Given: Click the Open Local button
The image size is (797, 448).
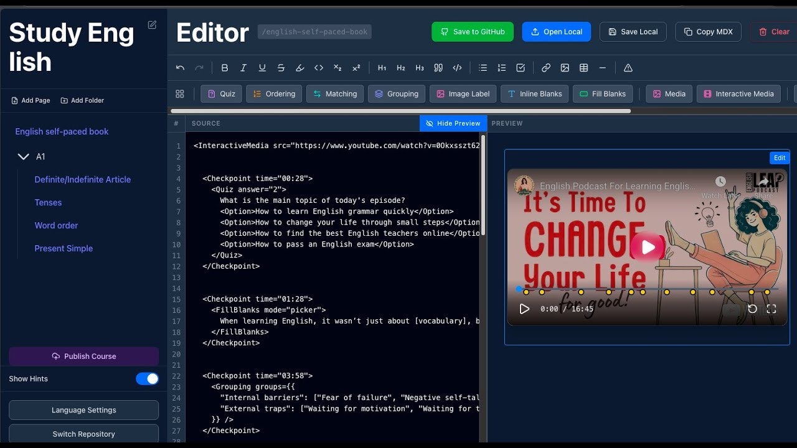Looking at the screenshot, I should tap(556, 32).
